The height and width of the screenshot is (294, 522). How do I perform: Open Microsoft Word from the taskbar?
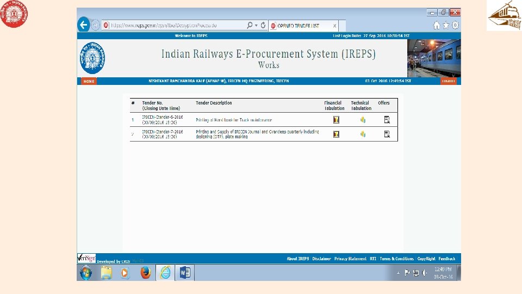pos(185,273)
